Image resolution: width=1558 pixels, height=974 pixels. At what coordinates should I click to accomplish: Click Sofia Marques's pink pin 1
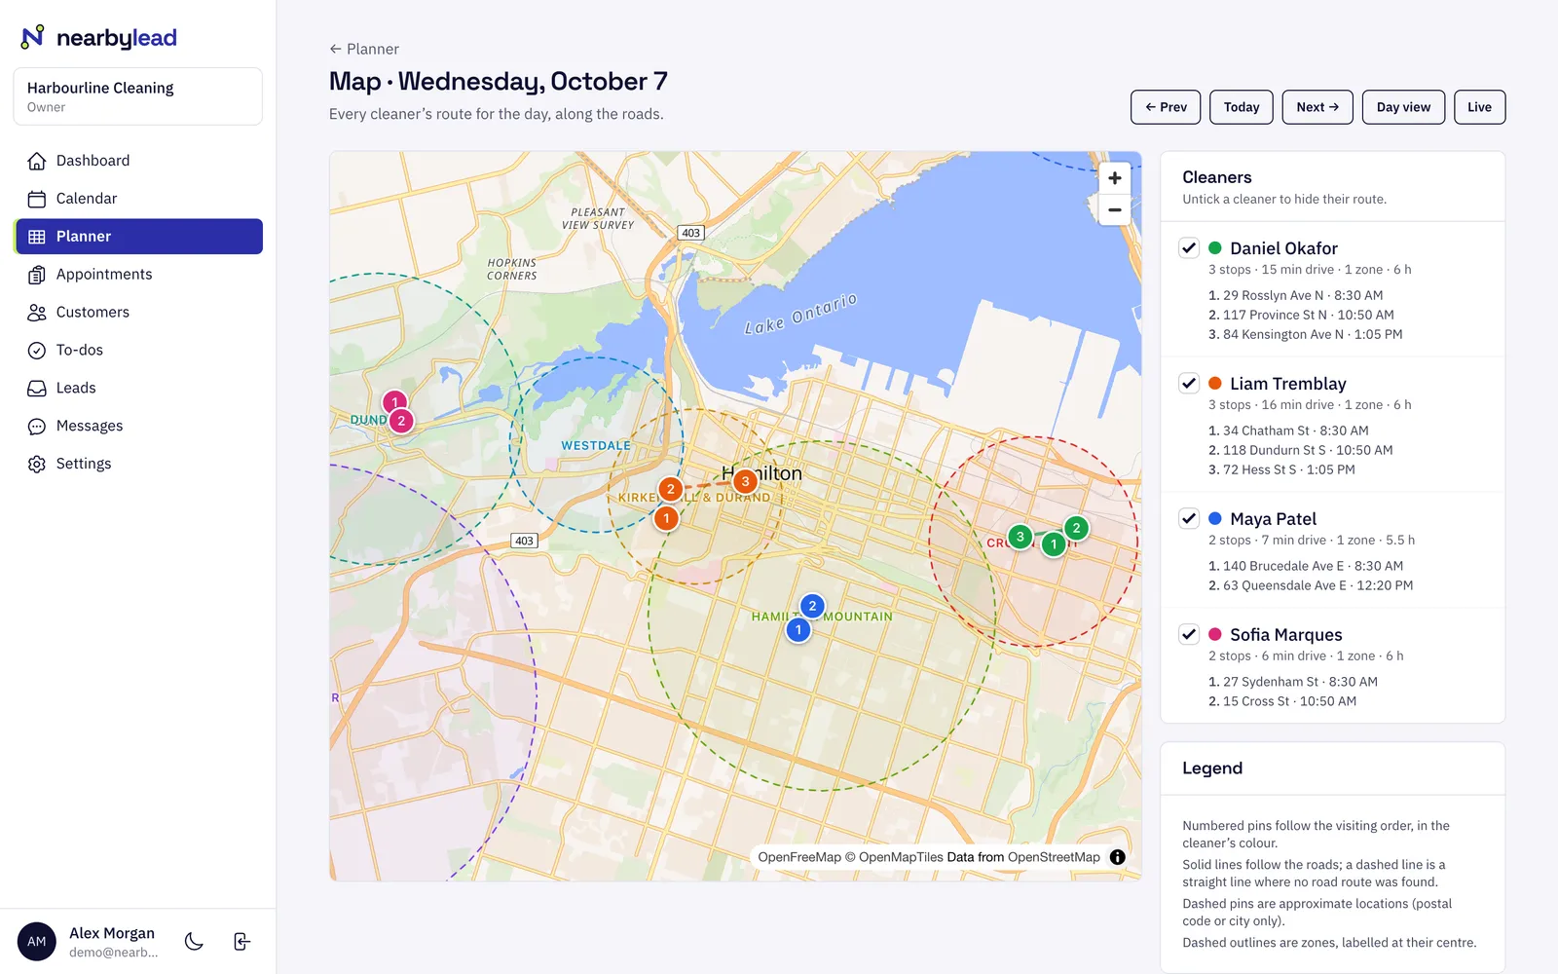[394, 402]
